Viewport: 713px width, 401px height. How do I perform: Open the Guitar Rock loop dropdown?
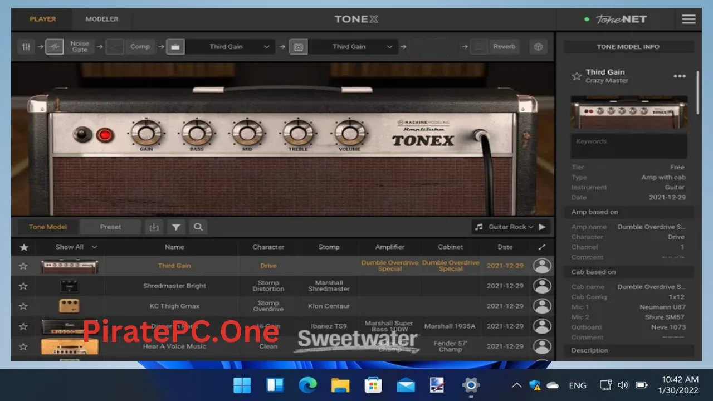click(511, 227)
